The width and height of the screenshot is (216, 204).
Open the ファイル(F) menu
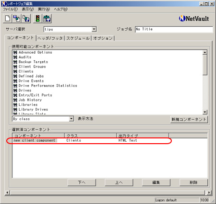[11, 9]
